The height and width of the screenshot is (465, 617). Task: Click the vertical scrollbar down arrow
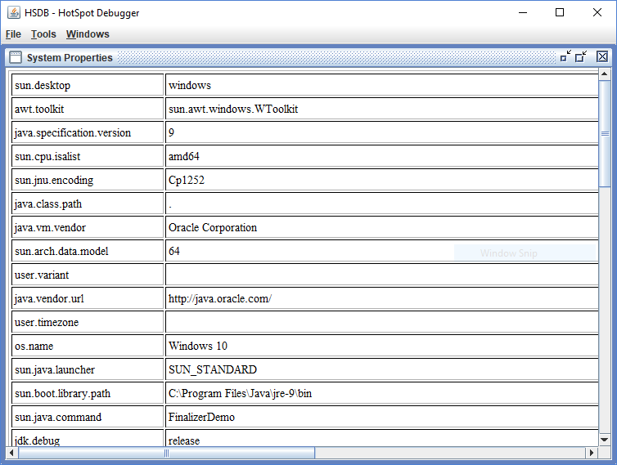pos(605,440)
